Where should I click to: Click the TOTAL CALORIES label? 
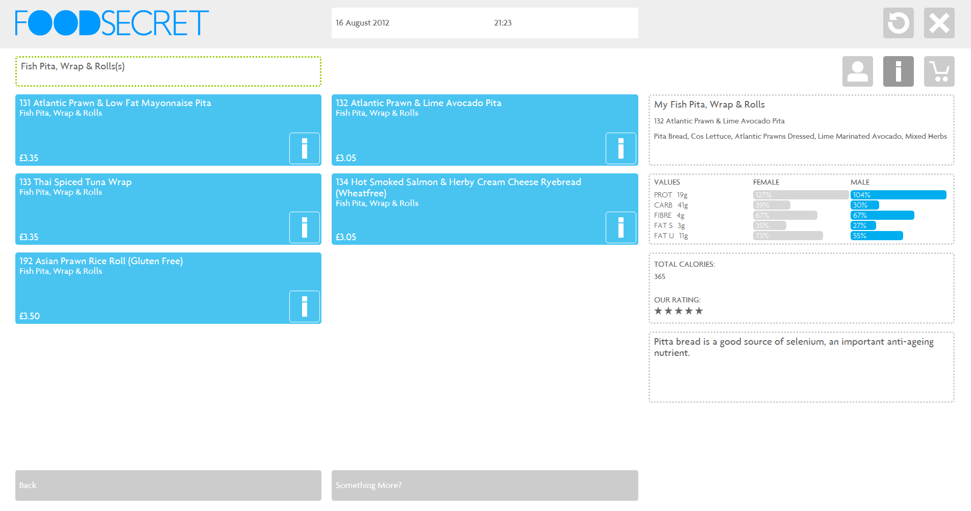click(x=684, y=264)
